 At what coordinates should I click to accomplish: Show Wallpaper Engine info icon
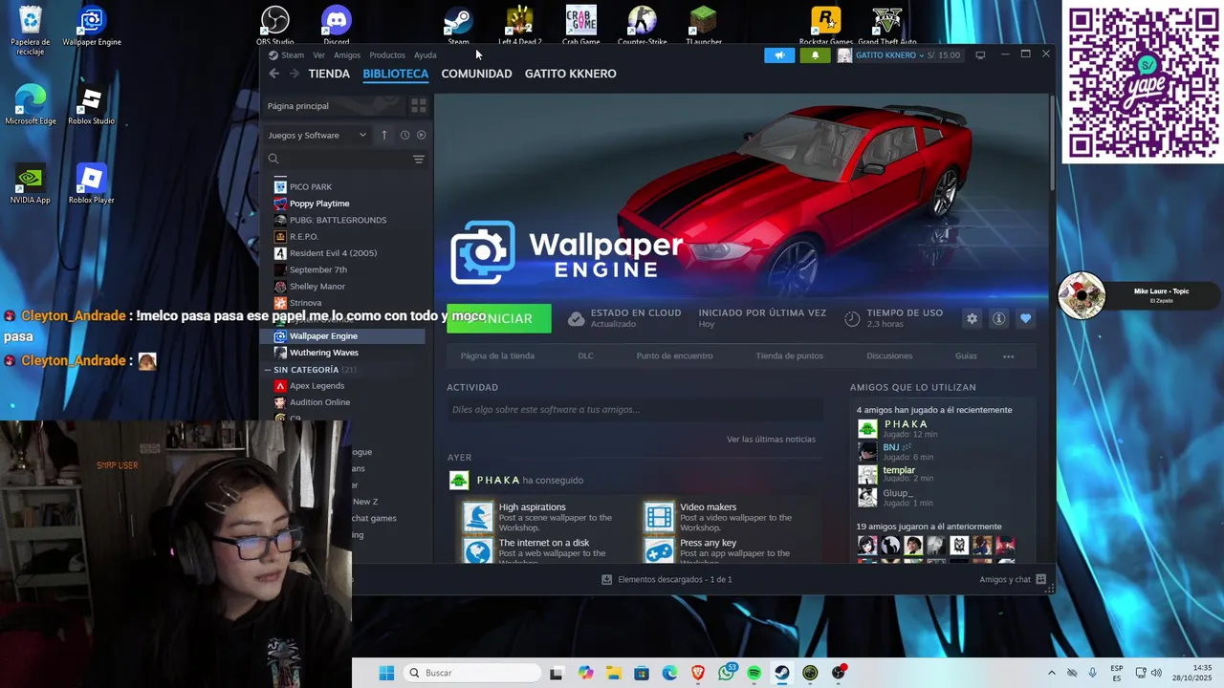(x=998, y=319)
